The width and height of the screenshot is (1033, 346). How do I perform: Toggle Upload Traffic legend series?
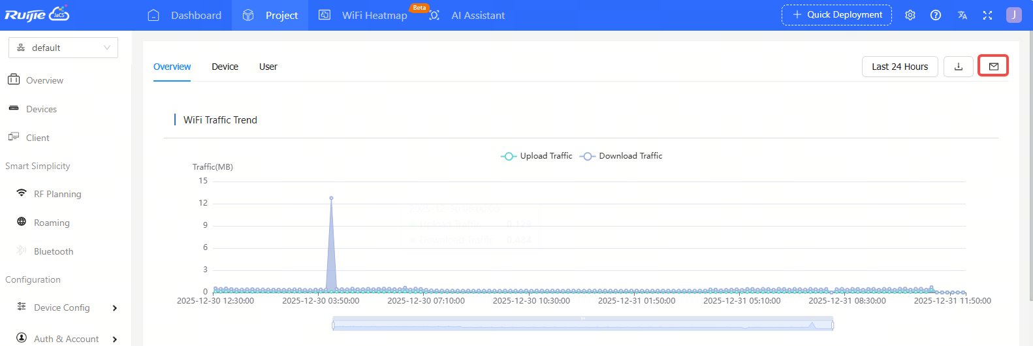tap(537, 156)
